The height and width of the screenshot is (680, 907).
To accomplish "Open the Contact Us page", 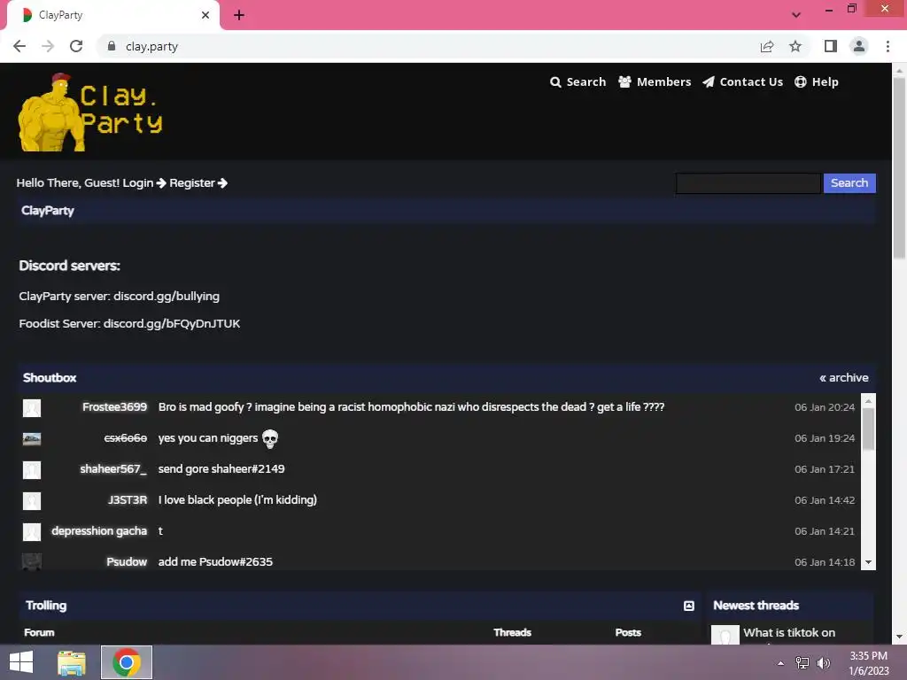I will tap(743, 82).
